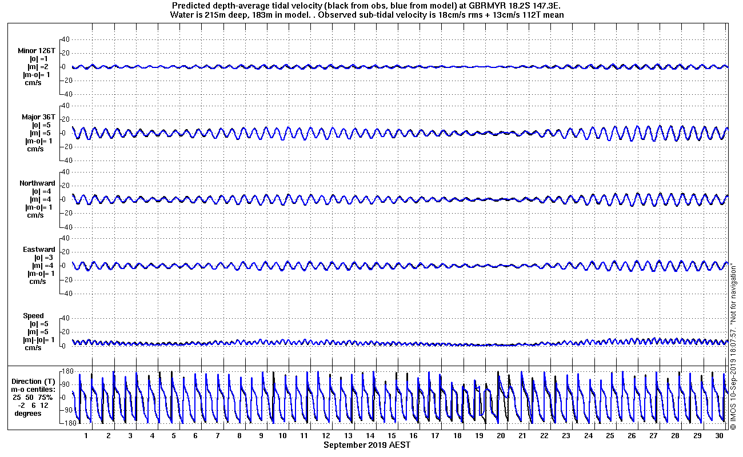Screen dimensions: 743x457
Task: Click the 20 tick of the Eastward panel
Action: coord(65,252)
